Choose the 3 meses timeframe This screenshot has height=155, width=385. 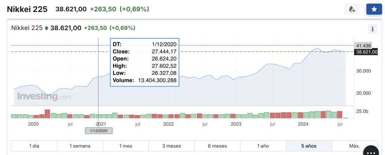[x=171, y=146]
